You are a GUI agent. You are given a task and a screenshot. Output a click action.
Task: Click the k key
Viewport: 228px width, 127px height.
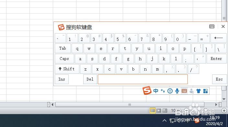coord(164,59)
